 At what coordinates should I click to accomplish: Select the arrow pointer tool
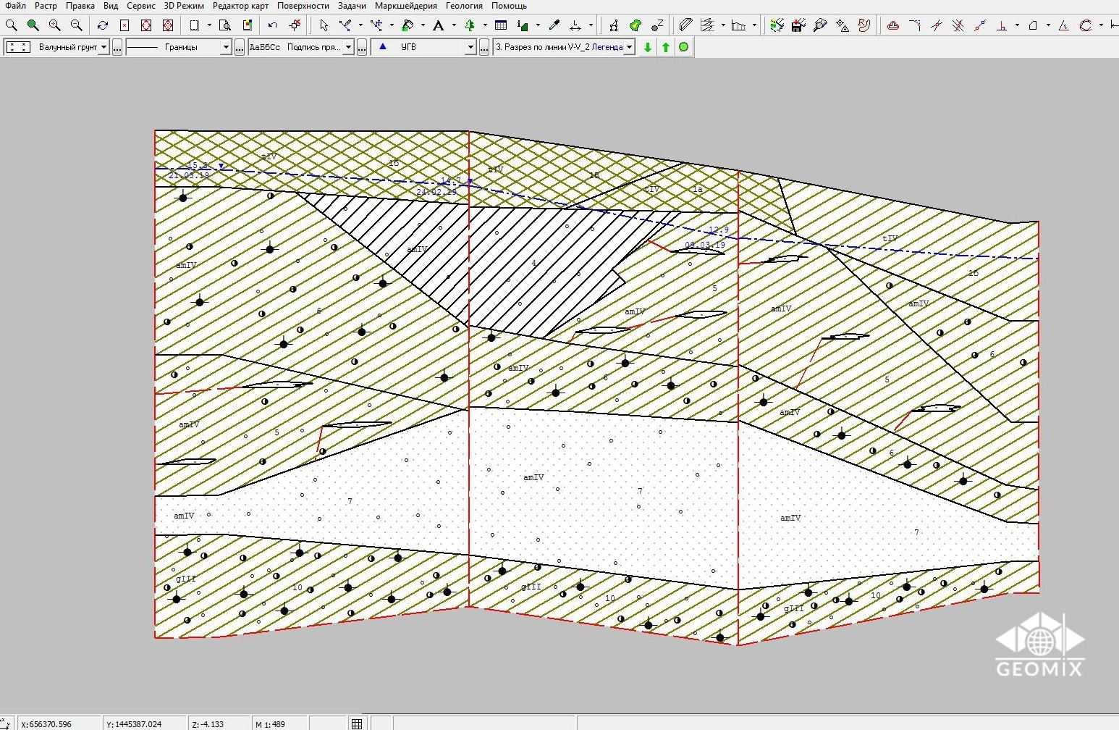click(324, 25)
